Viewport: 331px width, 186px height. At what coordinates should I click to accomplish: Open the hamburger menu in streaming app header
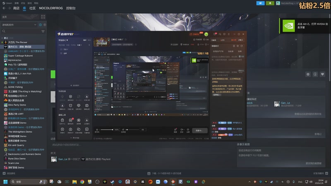point(229,34)
